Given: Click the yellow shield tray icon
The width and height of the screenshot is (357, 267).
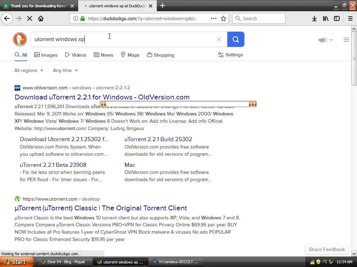Looking at the screenshot, I should [x=319, y=262].
